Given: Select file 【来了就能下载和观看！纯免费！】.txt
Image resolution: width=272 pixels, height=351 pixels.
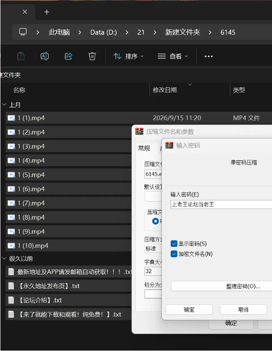Looking at the screenshot, I should click(x=68, y=314).
